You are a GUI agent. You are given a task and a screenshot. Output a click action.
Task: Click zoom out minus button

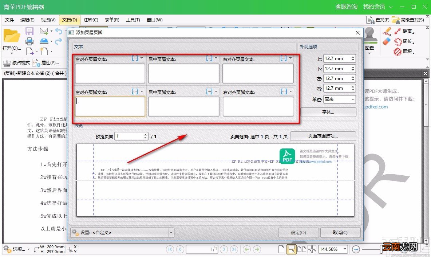point(356,249)
